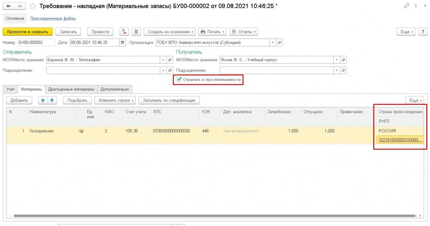
Task: Click the Дт/Кт postings icon button
Action: coord(124,32)
